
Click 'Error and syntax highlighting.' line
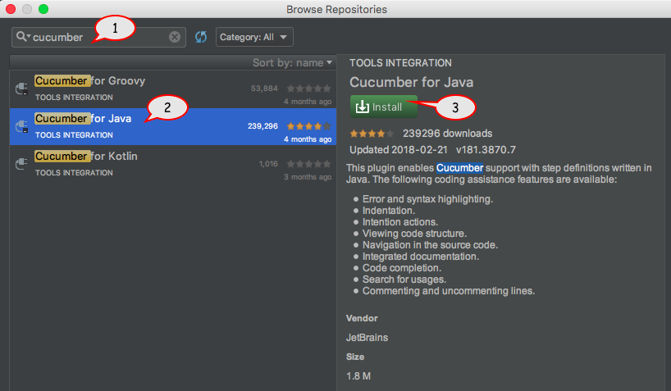point(427,199)
